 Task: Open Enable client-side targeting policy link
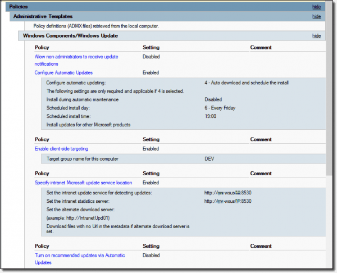(61, 149)
